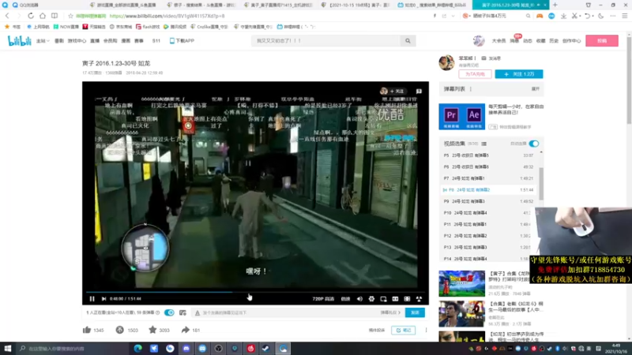The width and height of the screenshot is (632, 355).
Task: Go back with browser back arrow
Action: pos(7,16)
